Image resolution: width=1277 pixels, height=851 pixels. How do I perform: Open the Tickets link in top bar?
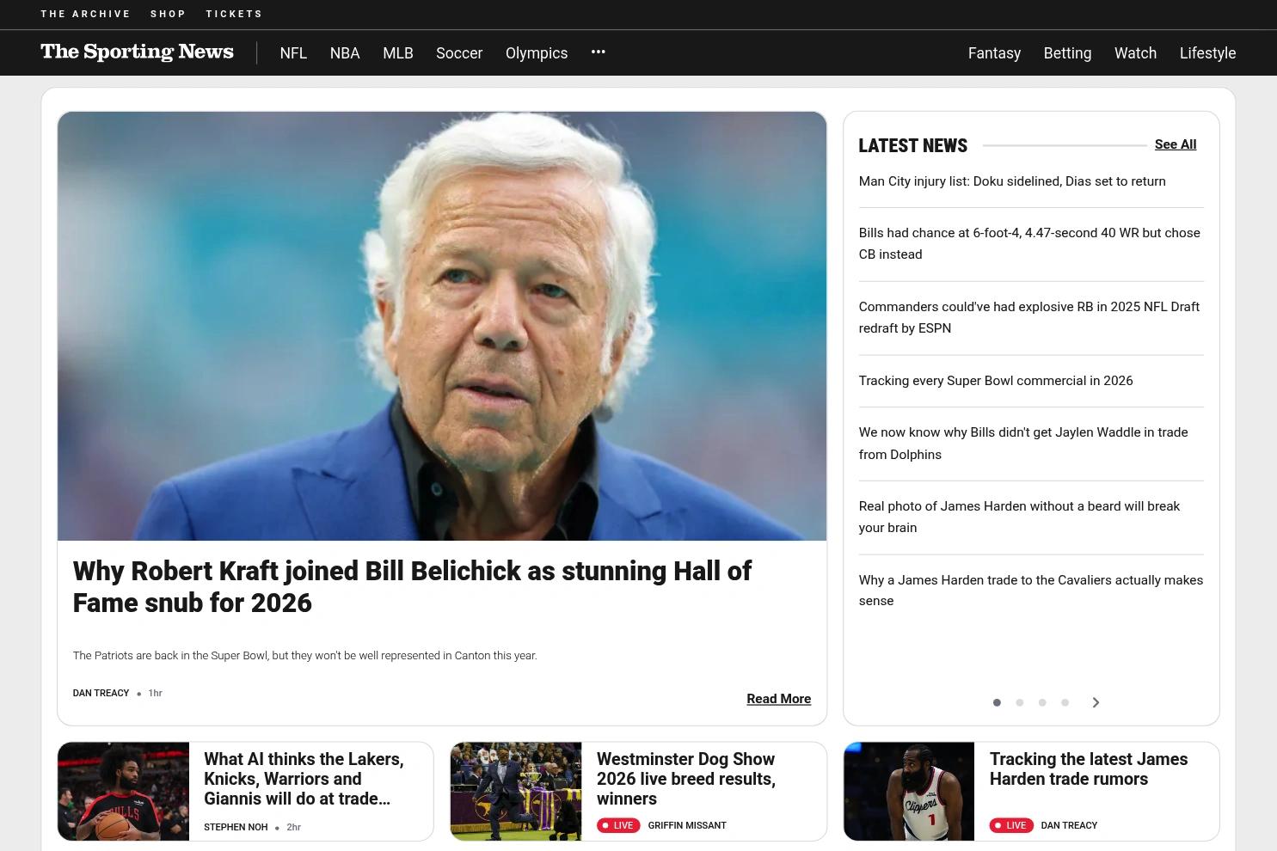click(234, 14)
